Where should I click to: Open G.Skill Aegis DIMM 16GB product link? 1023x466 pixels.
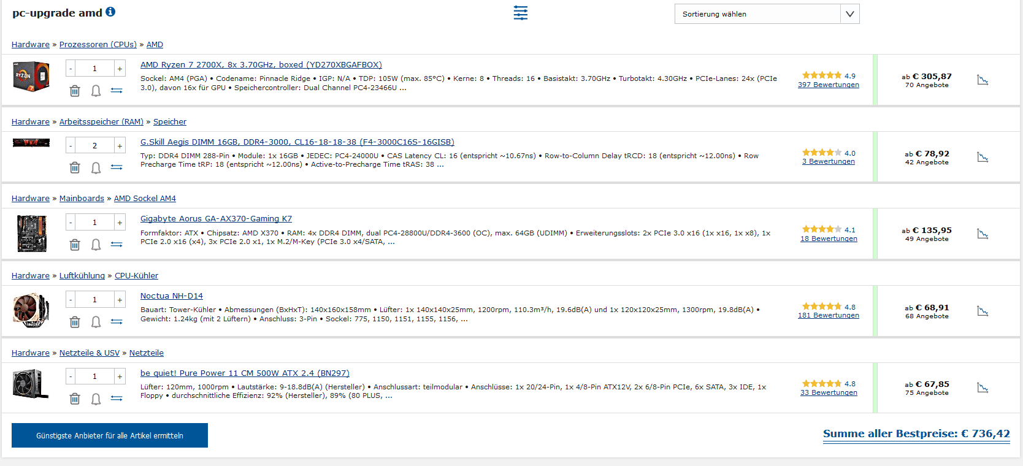click(x=297, y=142)
